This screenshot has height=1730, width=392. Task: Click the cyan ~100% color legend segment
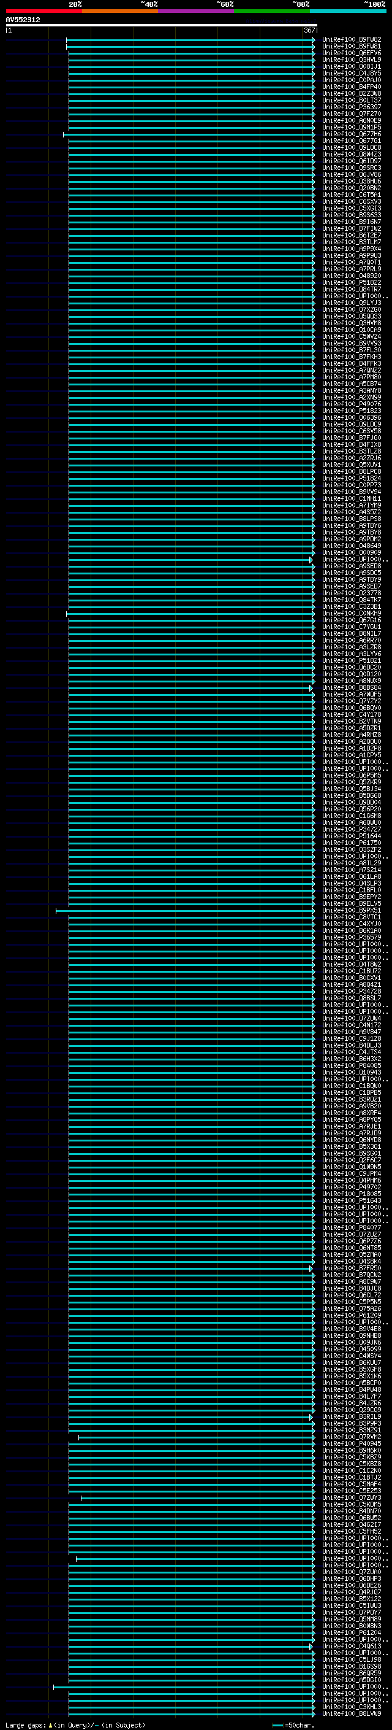(349, 11)
